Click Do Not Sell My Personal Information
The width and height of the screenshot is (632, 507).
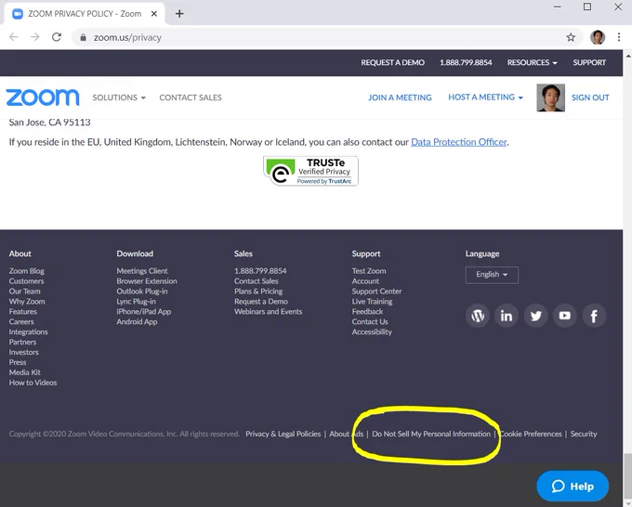click(x=431, y=435)
